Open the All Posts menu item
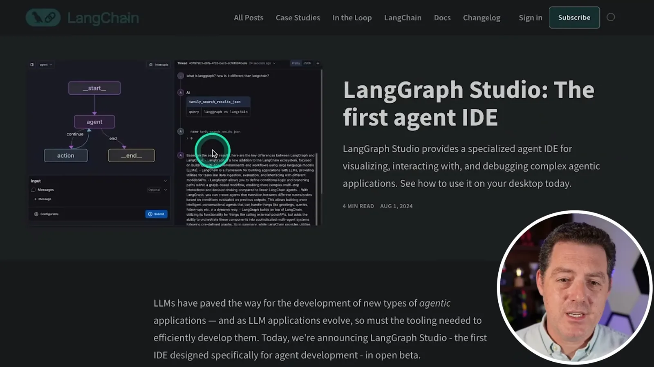 pyautogui.click(x=249, y=18)
